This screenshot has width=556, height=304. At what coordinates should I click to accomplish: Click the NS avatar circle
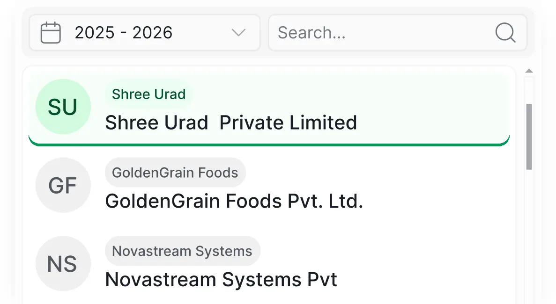coord(63,264)
